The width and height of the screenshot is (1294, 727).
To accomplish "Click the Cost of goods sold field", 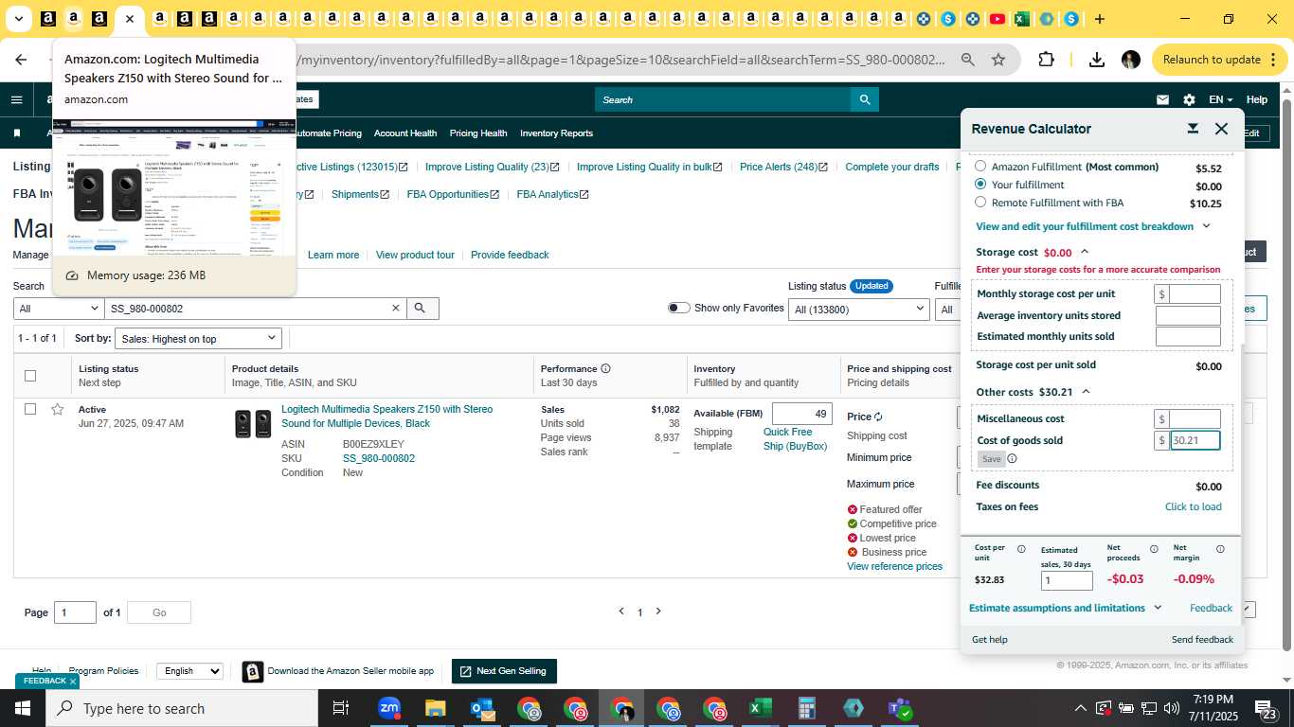I will click(1195, 440).
